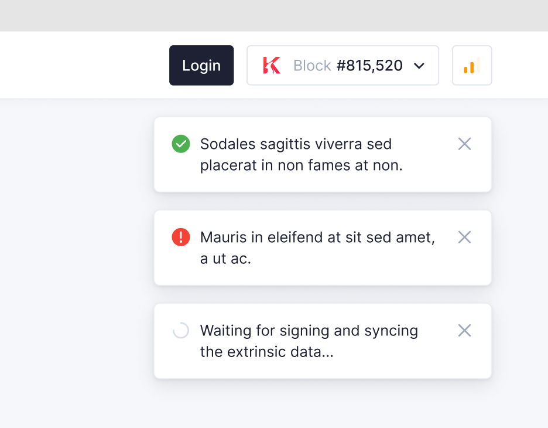
Task: Select the chevron arrow next to the block number
Action: click(419, 66)
